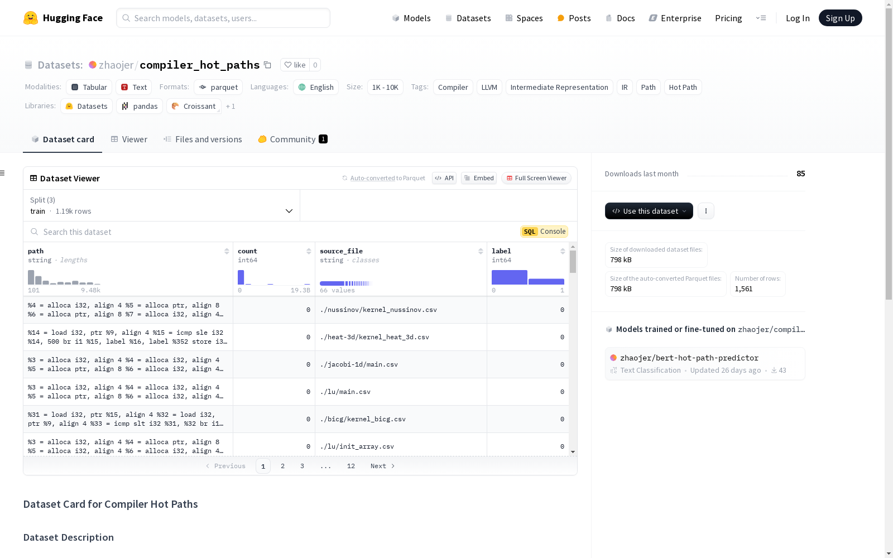This screenshot has height=558, width=893.
Task: Expand Use this dataset dropdown
Action: point(649,211)
